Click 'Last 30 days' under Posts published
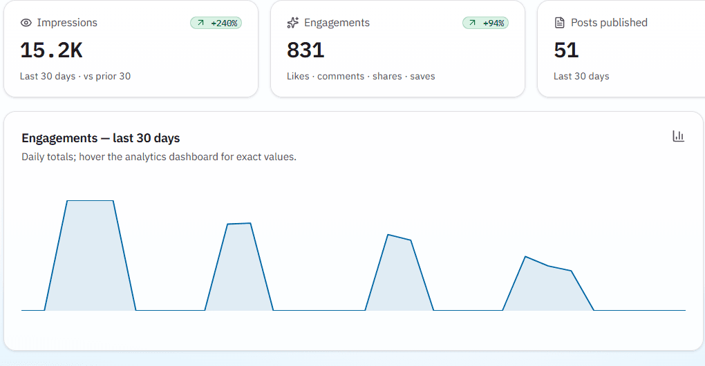705x366 pixels. (581, 77)
